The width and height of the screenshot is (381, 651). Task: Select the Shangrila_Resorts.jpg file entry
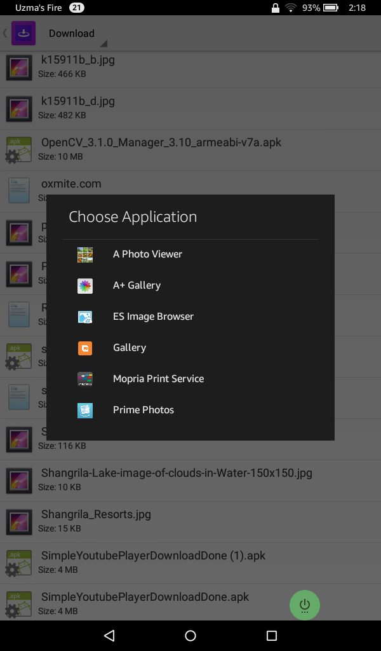click(x=95, y=519)
